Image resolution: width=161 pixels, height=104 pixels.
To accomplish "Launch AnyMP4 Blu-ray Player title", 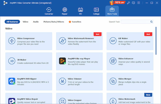I will pyautogui.click(x=79, y=59).
